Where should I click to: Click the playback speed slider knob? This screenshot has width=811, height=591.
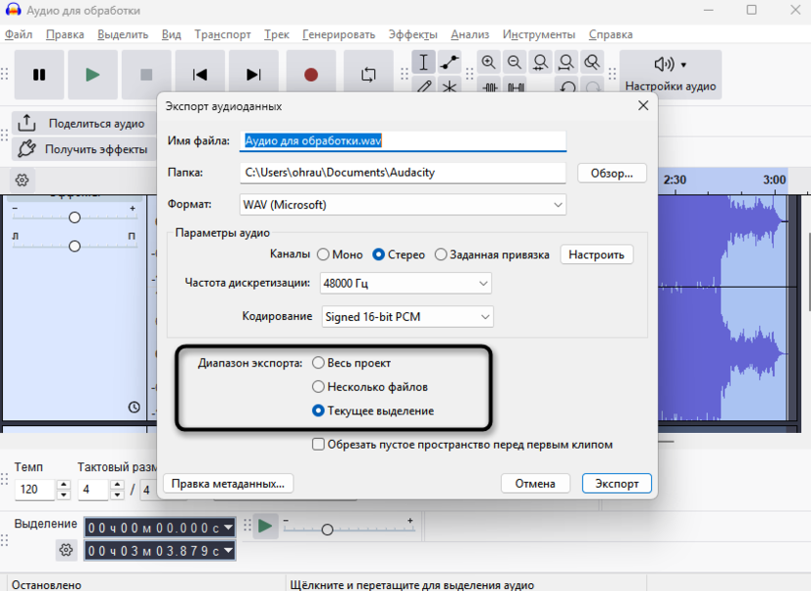(x=328, y=530)
